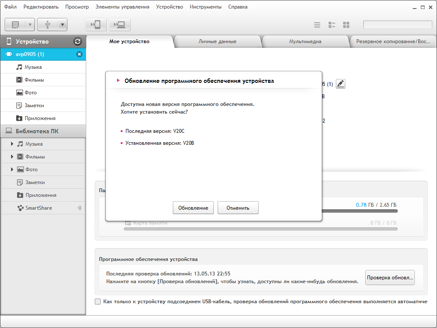Expand Фильмы under Библиотека ПК
Image resolution: width=437 pixels, height=328 pixels.
12,157
